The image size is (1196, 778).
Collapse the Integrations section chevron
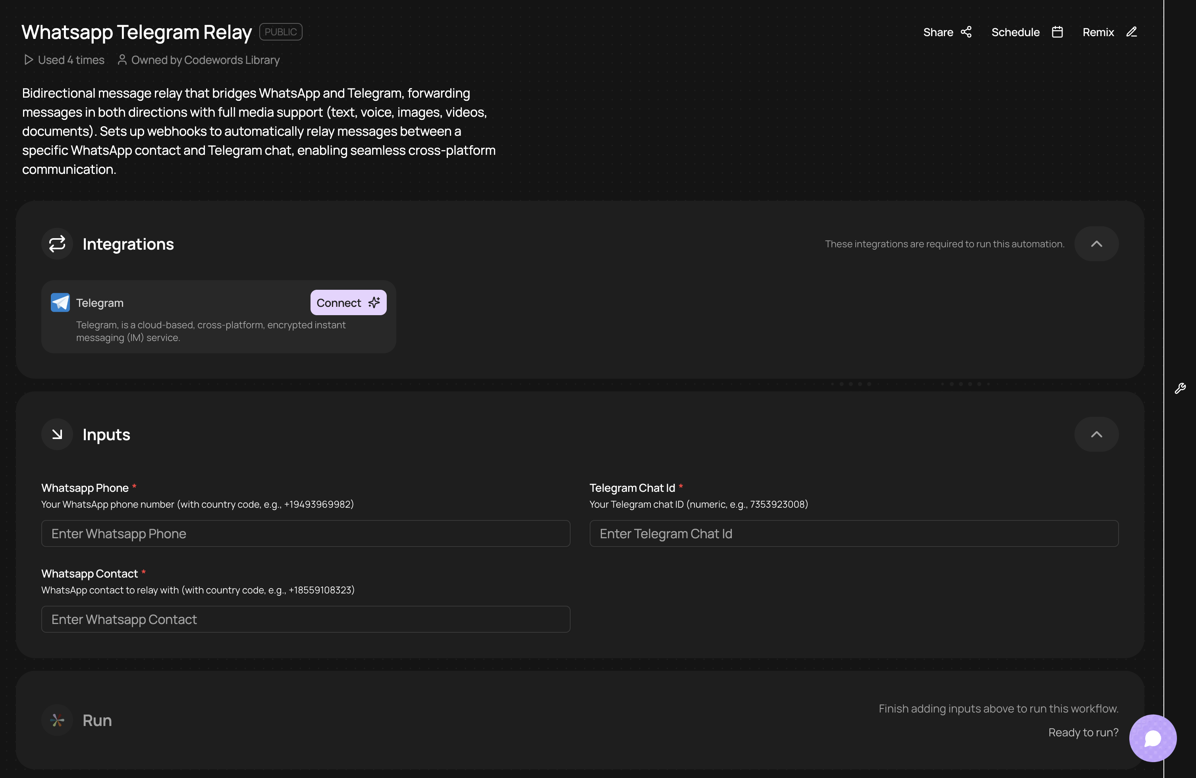pyautogui.click(x=1096, y=244)
